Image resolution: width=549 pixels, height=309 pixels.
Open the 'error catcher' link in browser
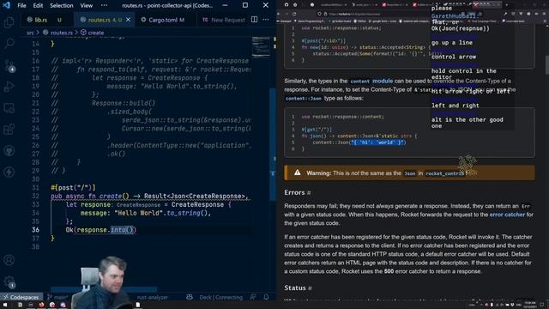coord(507,215)
